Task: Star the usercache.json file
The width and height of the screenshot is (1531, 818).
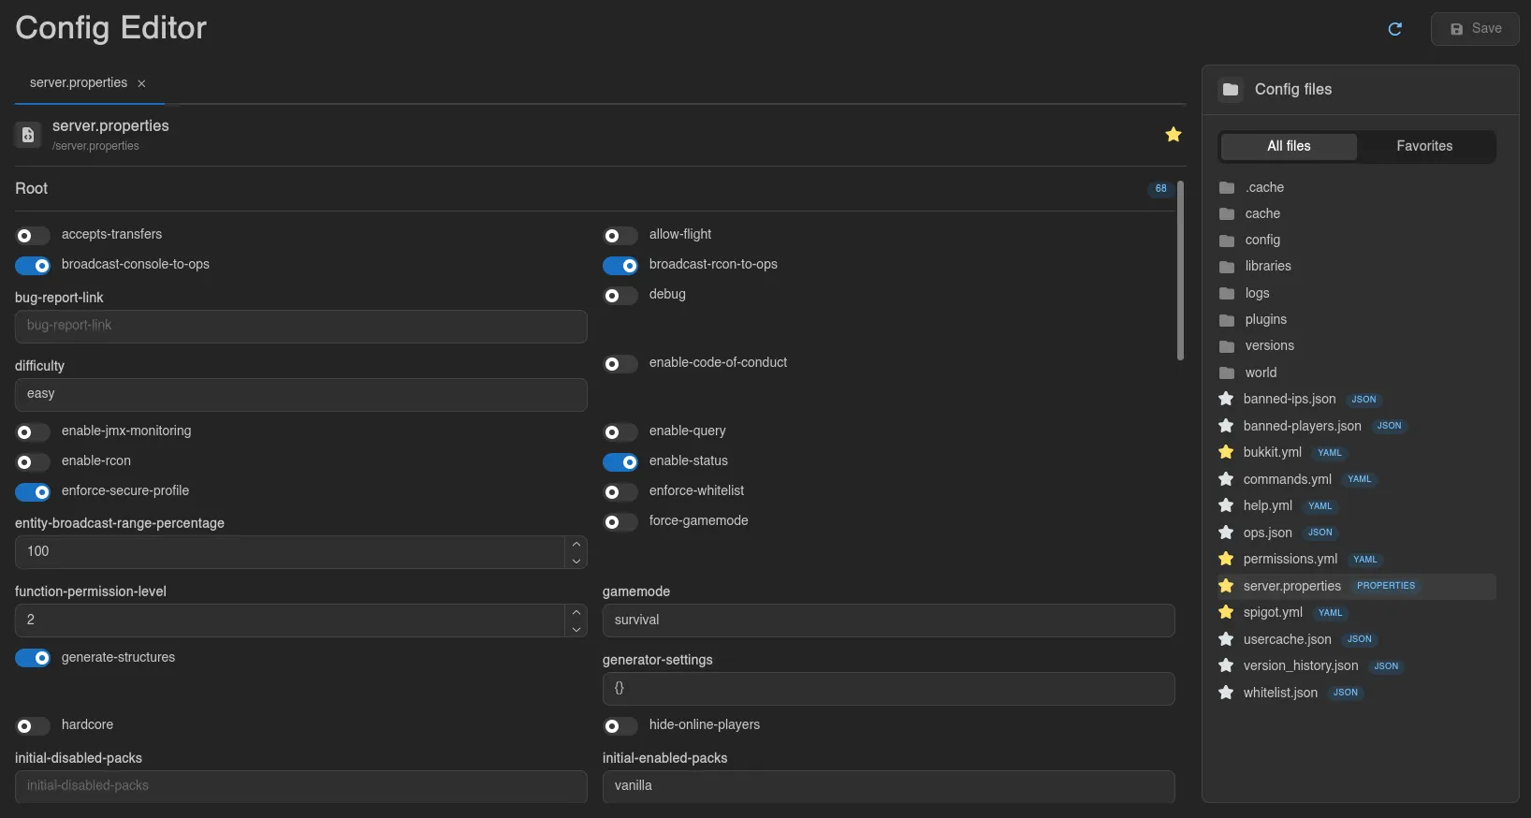Action: pyautogui.click(x=1226, y=639)
